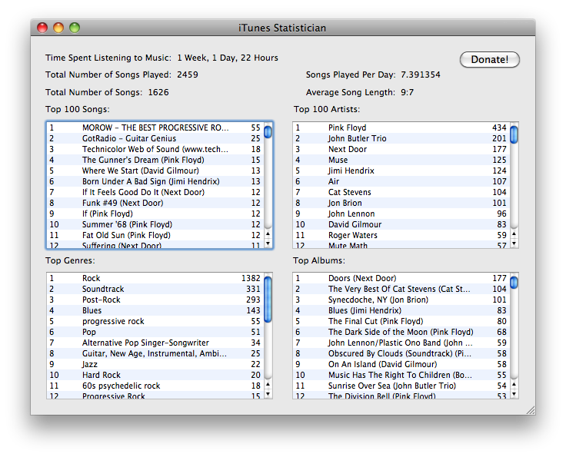Image resolution: width=566 pixels, height=457 pixels.
Task: Zoom window with the green button
Action: tap(75, 28)
